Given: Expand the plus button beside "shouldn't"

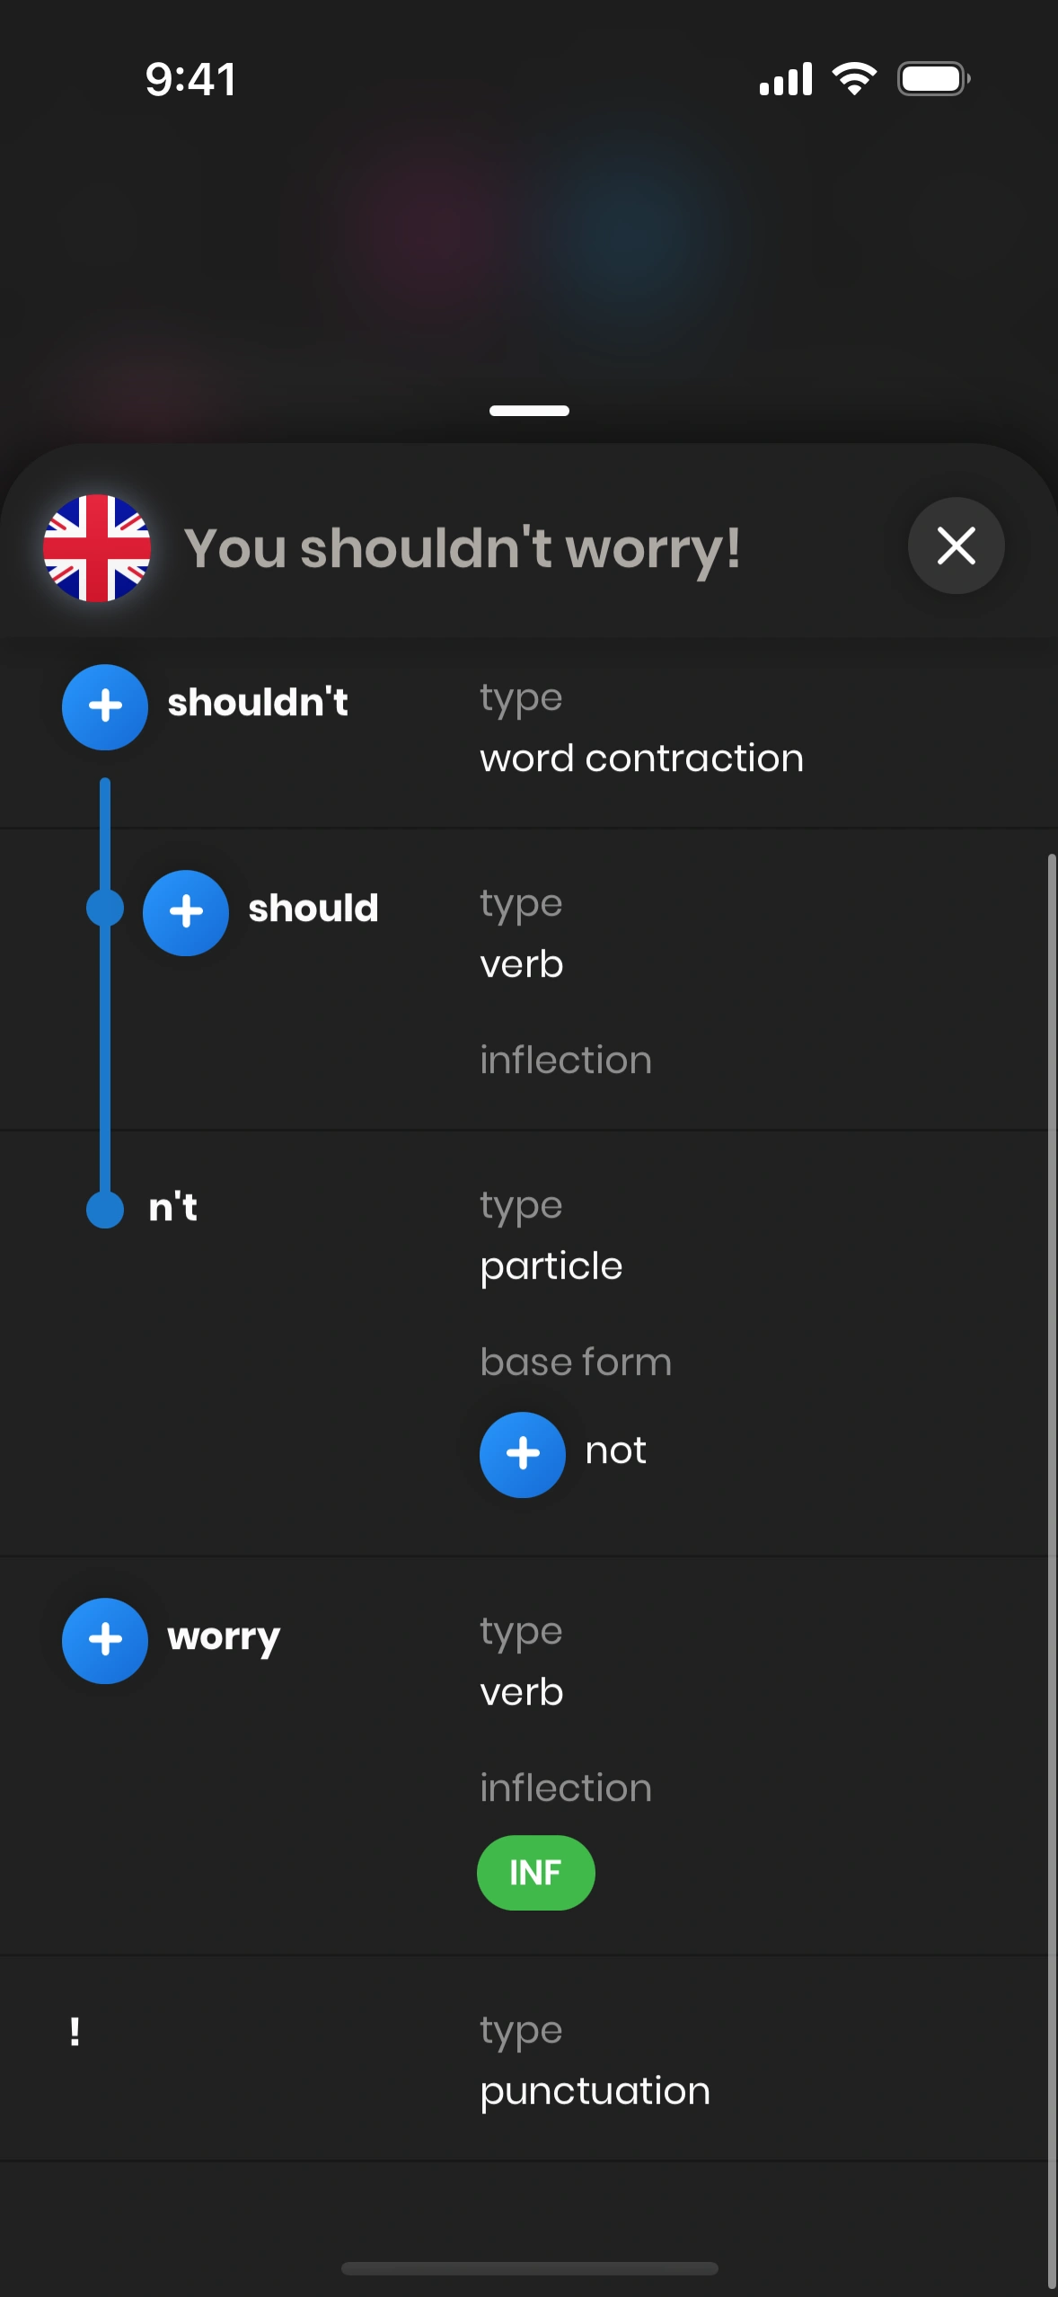Looking at the screenshot, I should 105,706.
